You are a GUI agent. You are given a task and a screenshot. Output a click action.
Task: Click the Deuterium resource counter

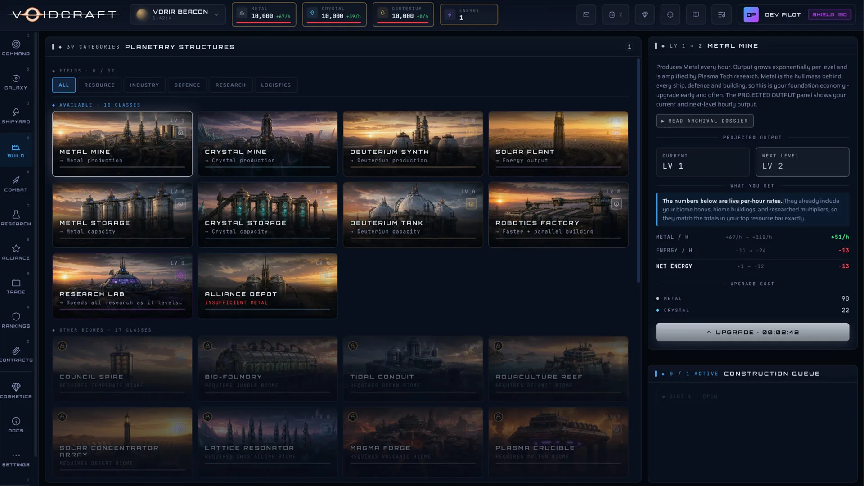403,14
